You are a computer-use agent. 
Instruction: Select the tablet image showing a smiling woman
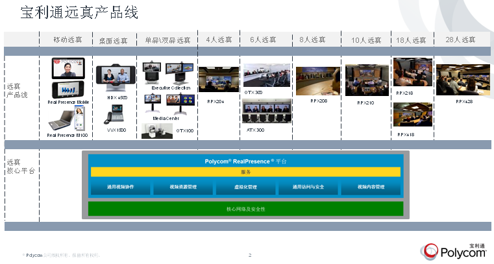click(x=68, y=68)
